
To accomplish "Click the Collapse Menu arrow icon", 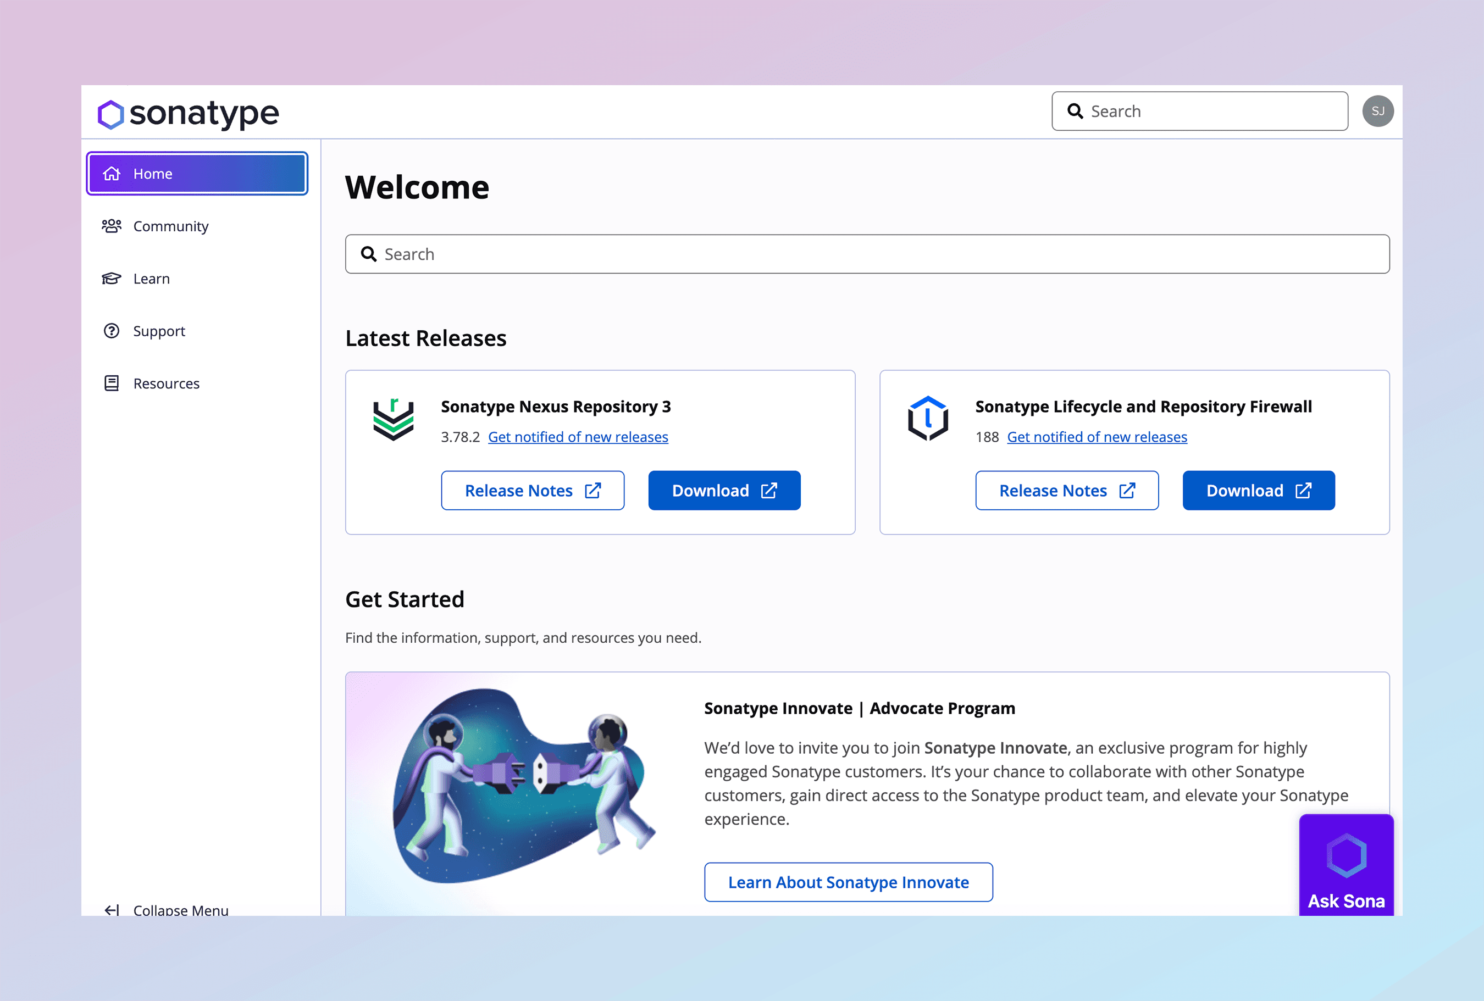I will coord(112,910).
